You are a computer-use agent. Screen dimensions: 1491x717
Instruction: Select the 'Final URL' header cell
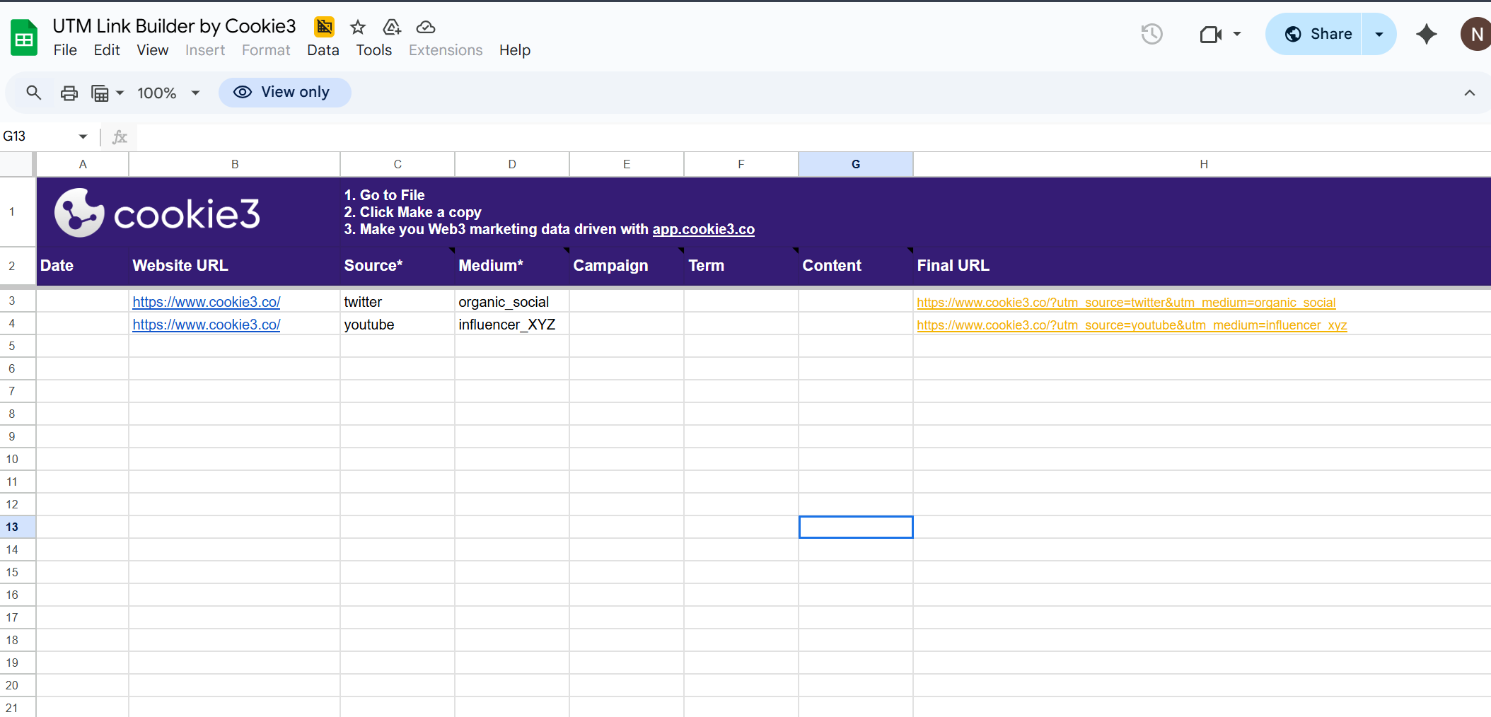tap(1202, 266)
